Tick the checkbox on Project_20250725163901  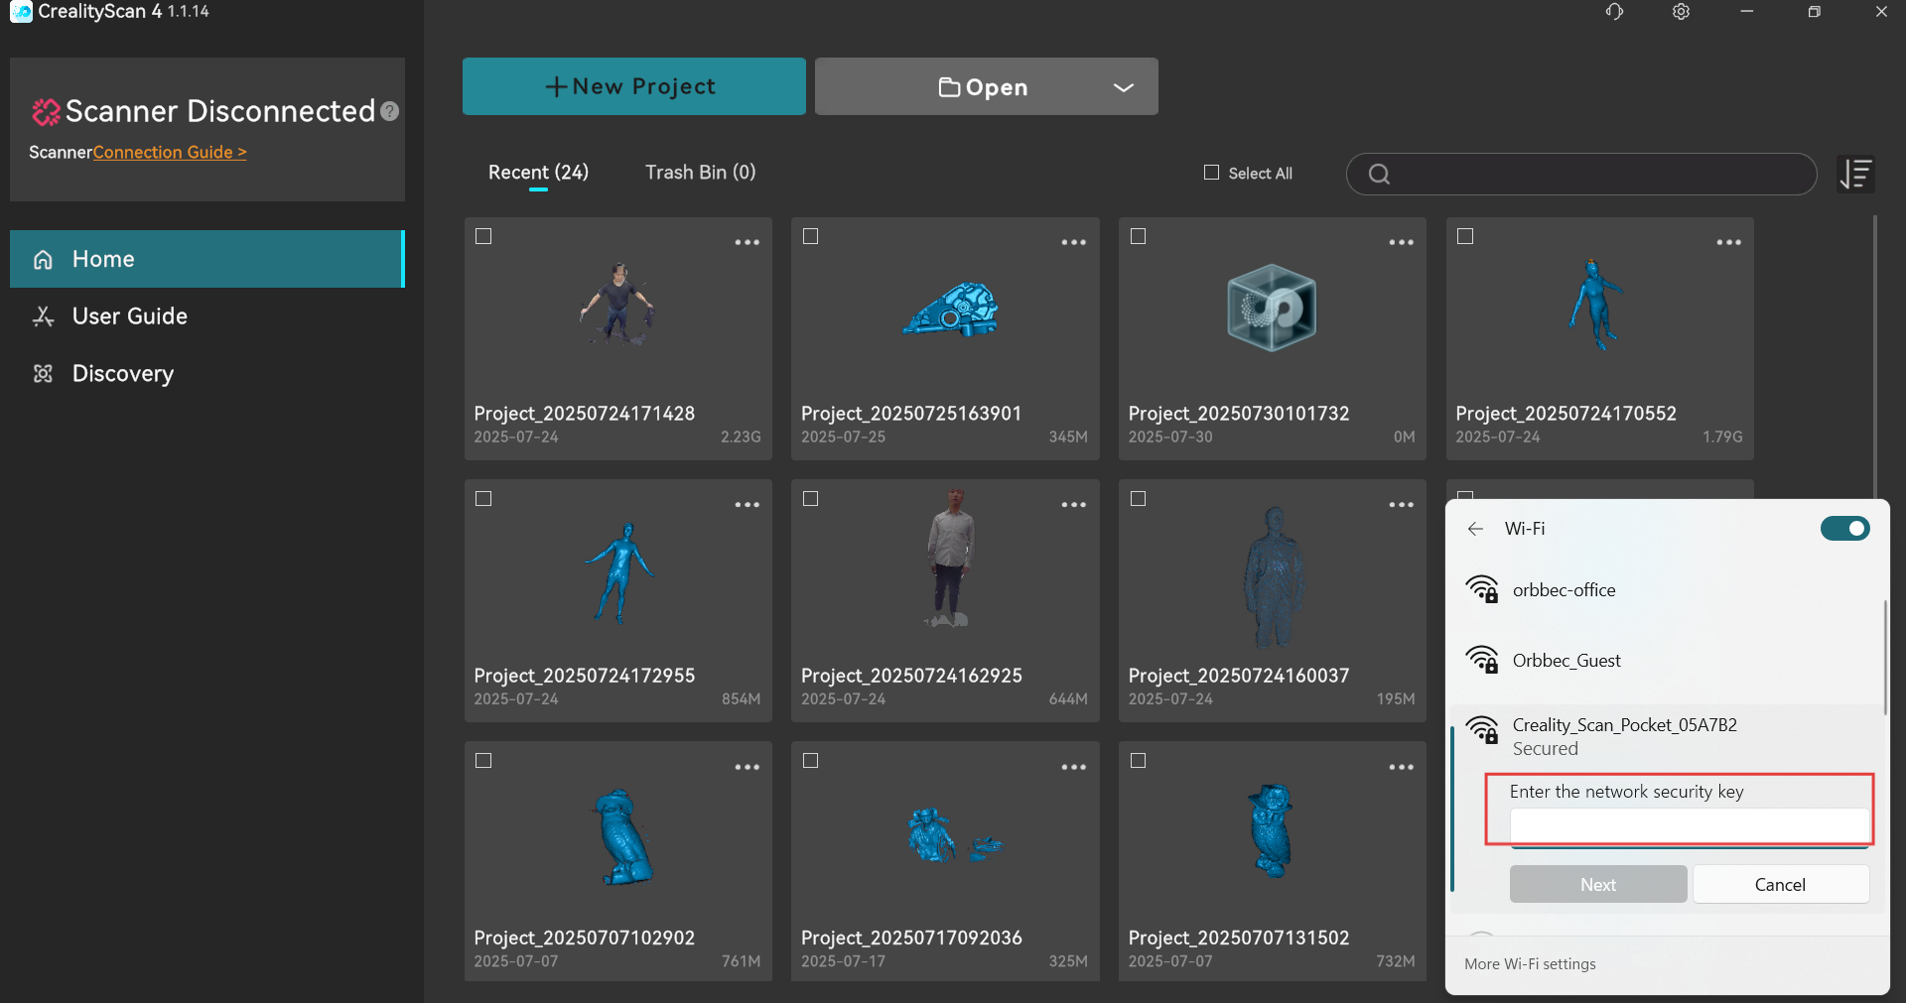pos(811,236)
